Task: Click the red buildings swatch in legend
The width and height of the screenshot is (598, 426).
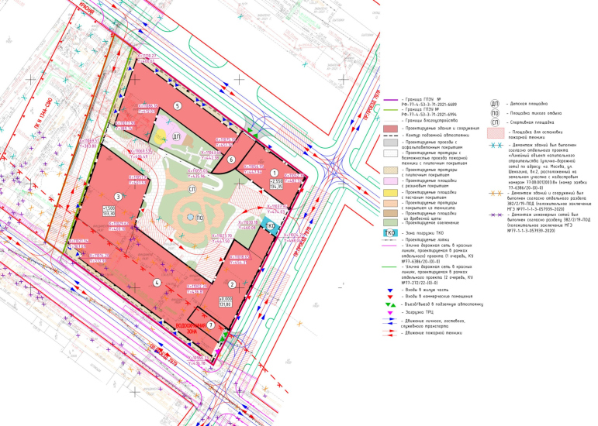Action: pos(391,128)
